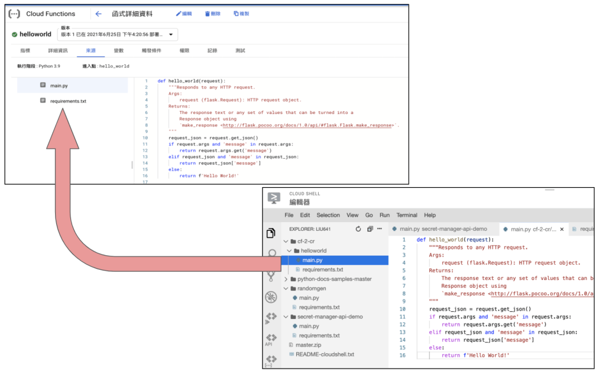Go back using the left arrow
The image size is (605, 375).
point(98,14)
